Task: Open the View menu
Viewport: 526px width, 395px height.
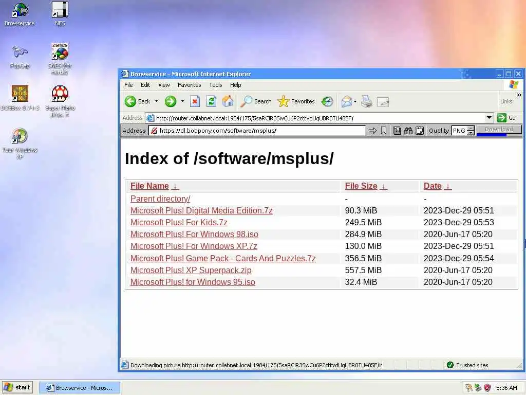Action: click(164, 85)
